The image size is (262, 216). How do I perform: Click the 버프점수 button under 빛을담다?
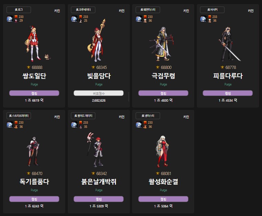[98, 93]
